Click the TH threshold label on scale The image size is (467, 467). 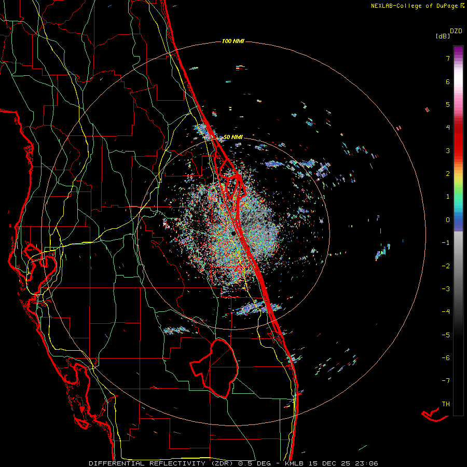(x=446, y=404)
